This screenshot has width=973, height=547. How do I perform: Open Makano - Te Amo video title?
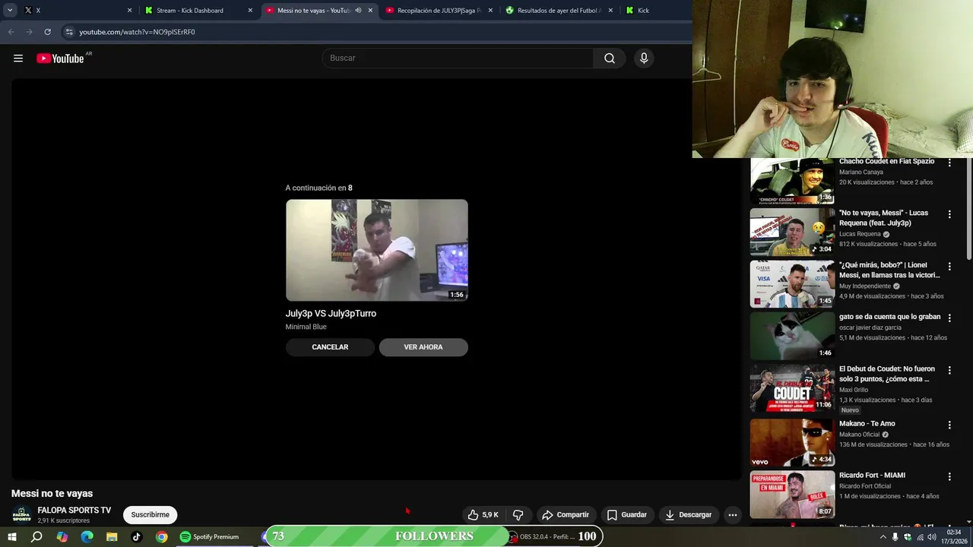(x=867, y=424)
